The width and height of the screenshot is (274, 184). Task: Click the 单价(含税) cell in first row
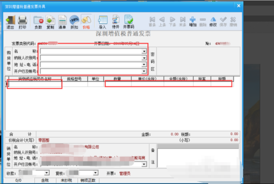click(148, 84)
